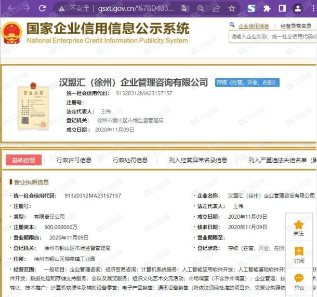
Task: Click the 营业执照信息 section heading
Action: pyautogui.click(x=31, y=182)
